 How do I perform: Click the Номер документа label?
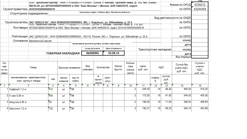tap(92, 49)
